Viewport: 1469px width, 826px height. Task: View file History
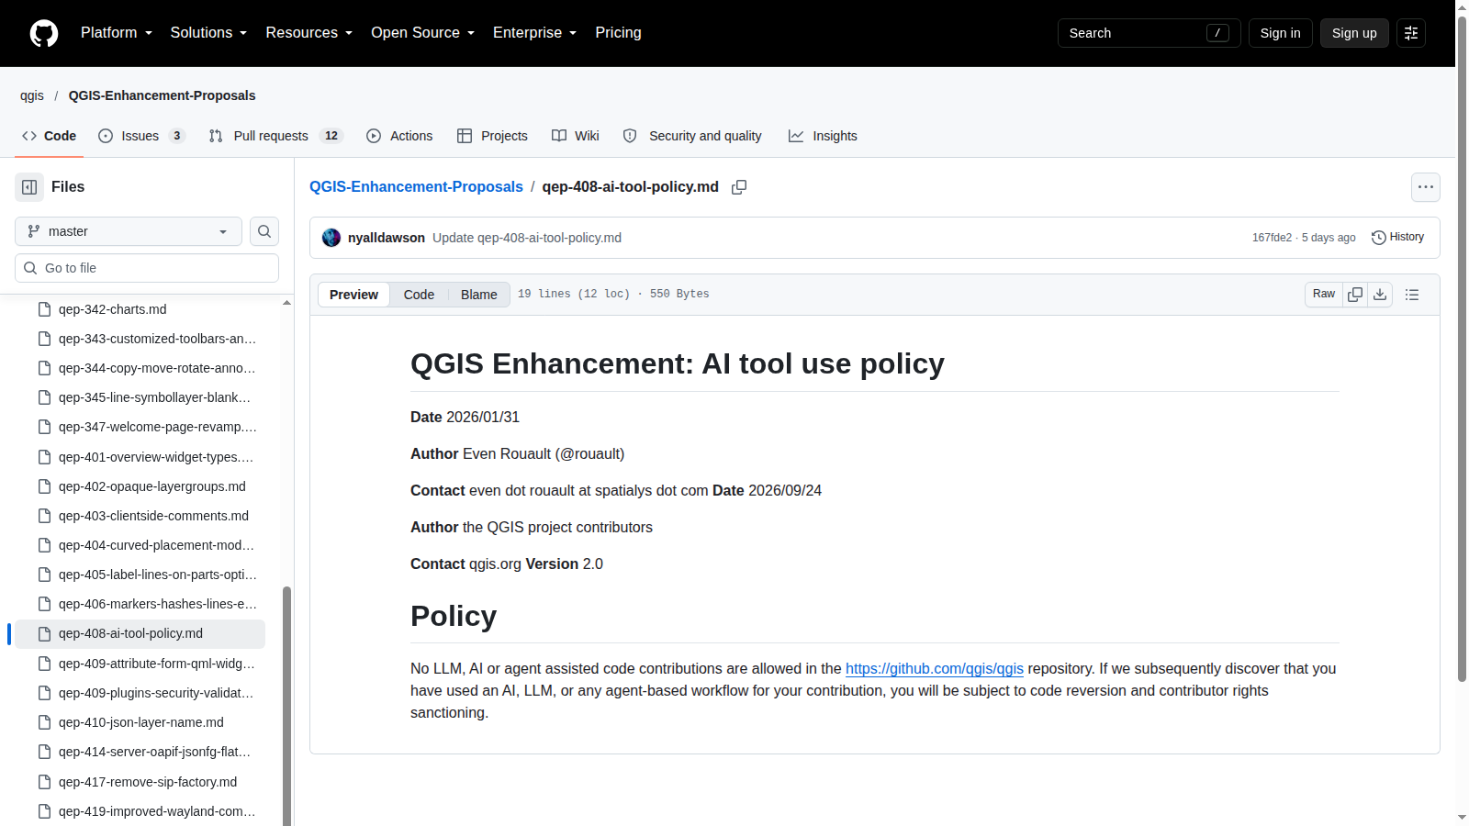[x=1397, y=238]
